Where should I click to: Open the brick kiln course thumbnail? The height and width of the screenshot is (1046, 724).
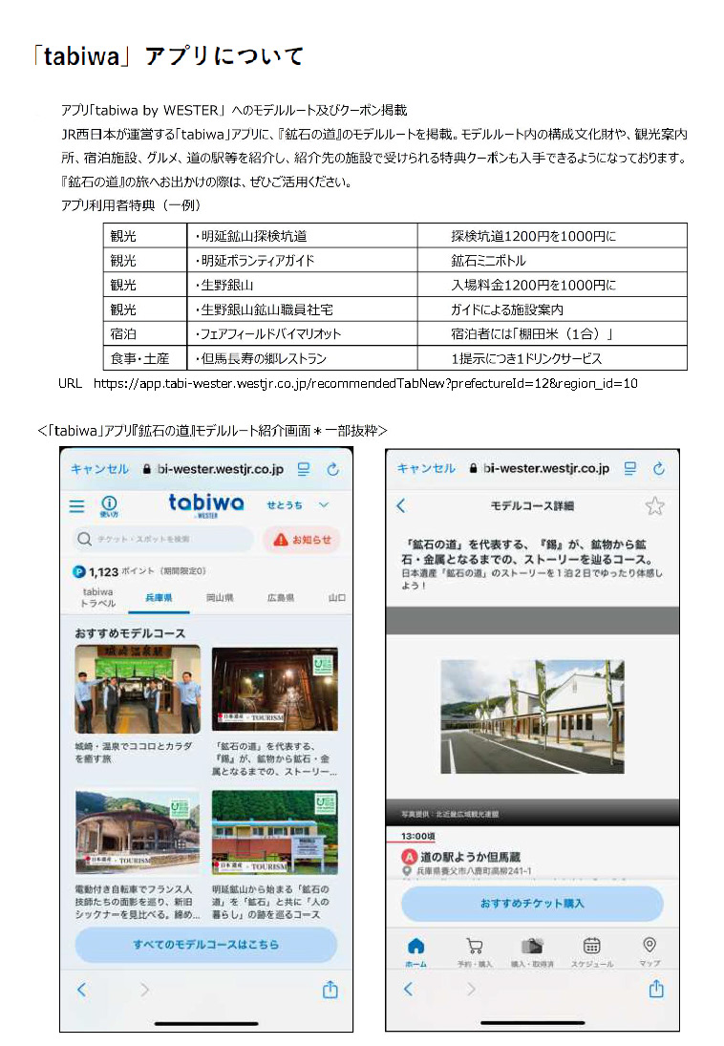coord(138,832)
